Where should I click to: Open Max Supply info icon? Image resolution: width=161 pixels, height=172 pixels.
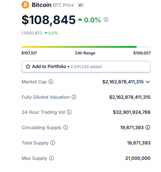51,158
